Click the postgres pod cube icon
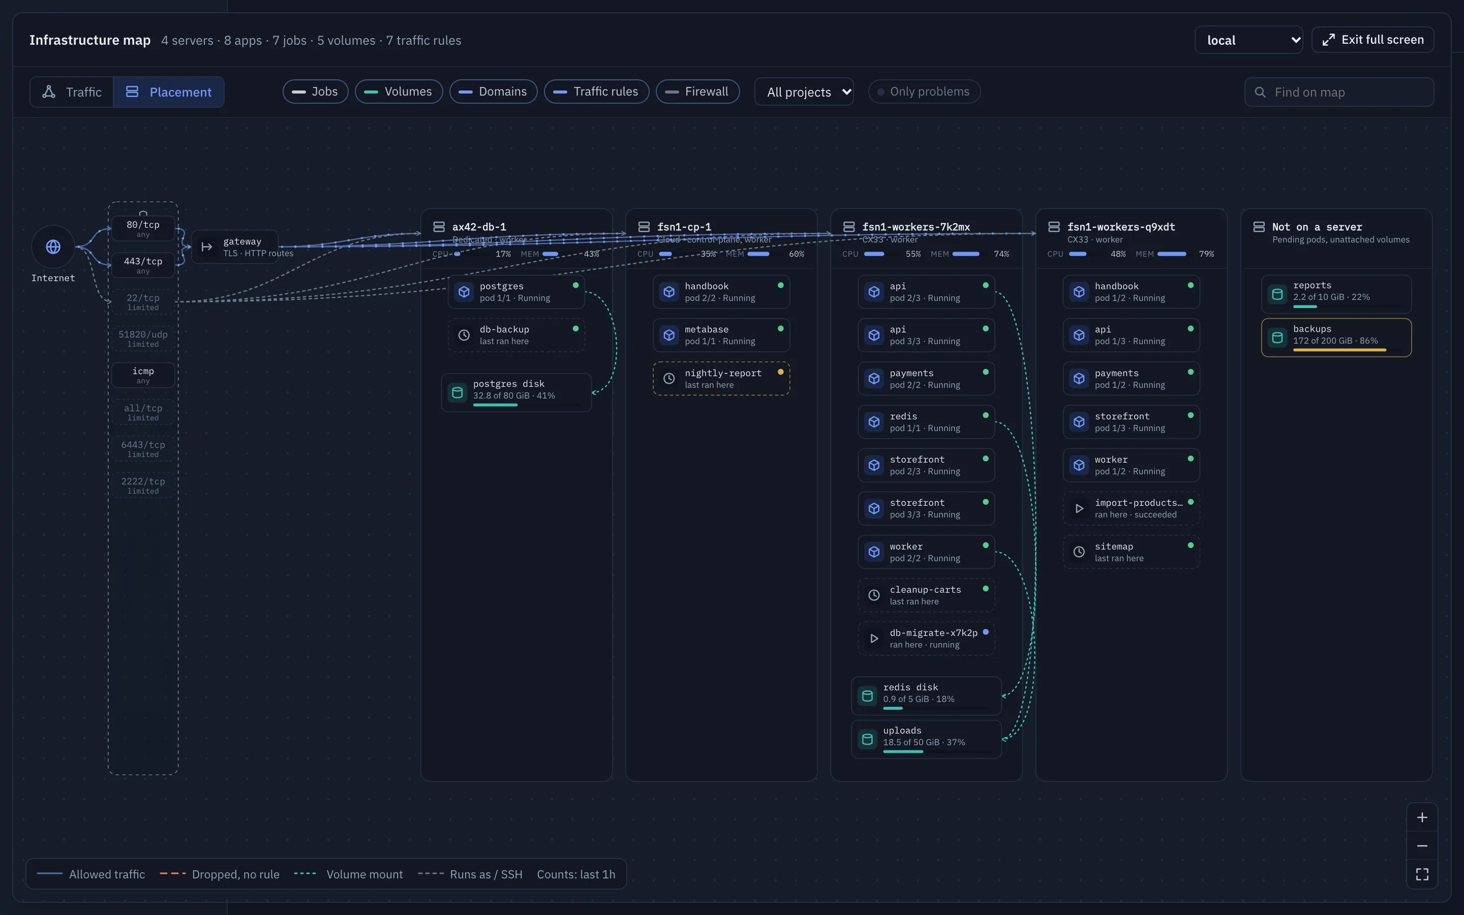The image size is (1464, 915). pos(464,292)
